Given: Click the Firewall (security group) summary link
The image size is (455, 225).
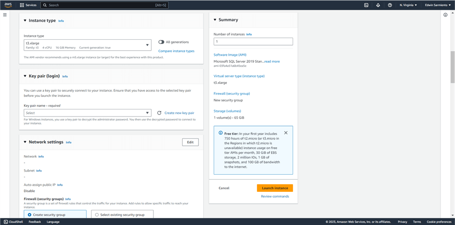Looking at the screenshot, I should pos(232,93).
